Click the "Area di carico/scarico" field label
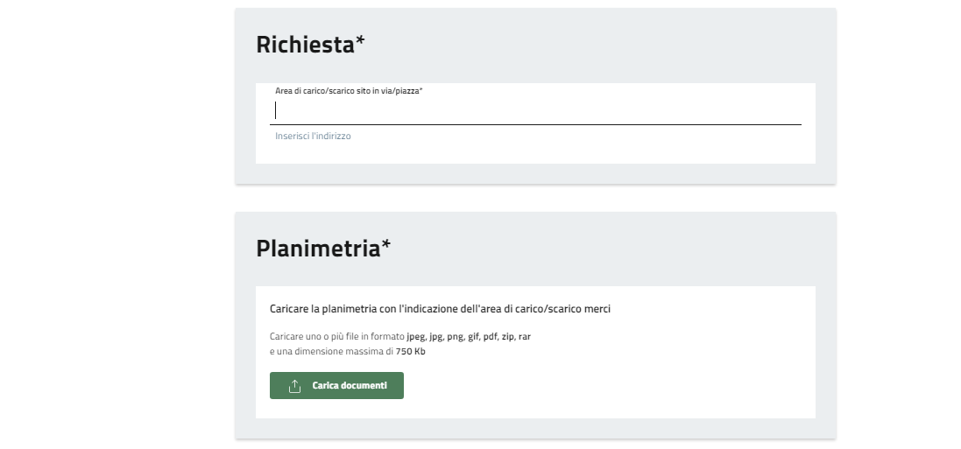The image size is (961, 449). point(349,91)
